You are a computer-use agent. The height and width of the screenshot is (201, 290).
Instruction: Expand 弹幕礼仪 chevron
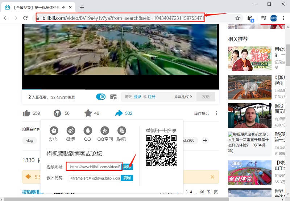(191, 97)
